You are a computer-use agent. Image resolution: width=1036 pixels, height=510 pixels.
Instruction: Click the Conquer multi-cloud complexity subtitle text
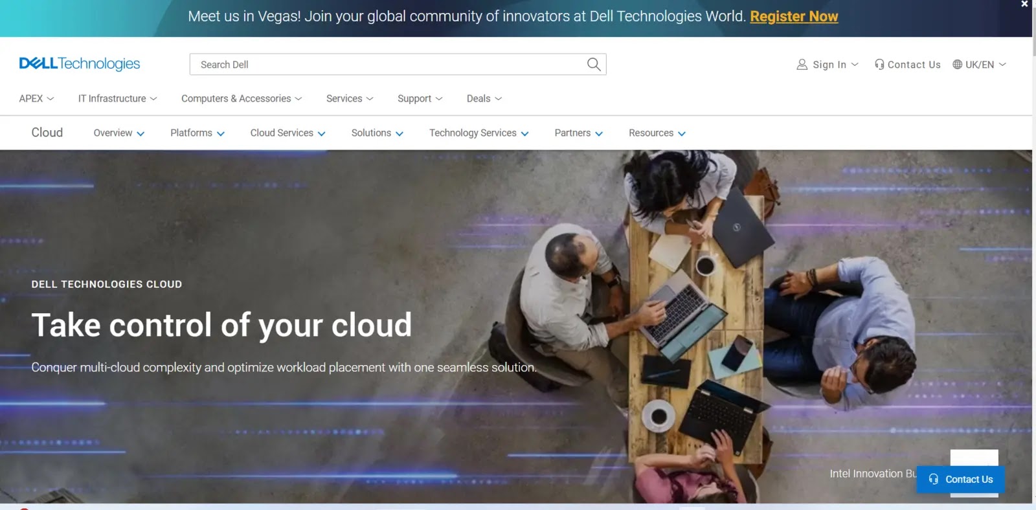(284, 367)
